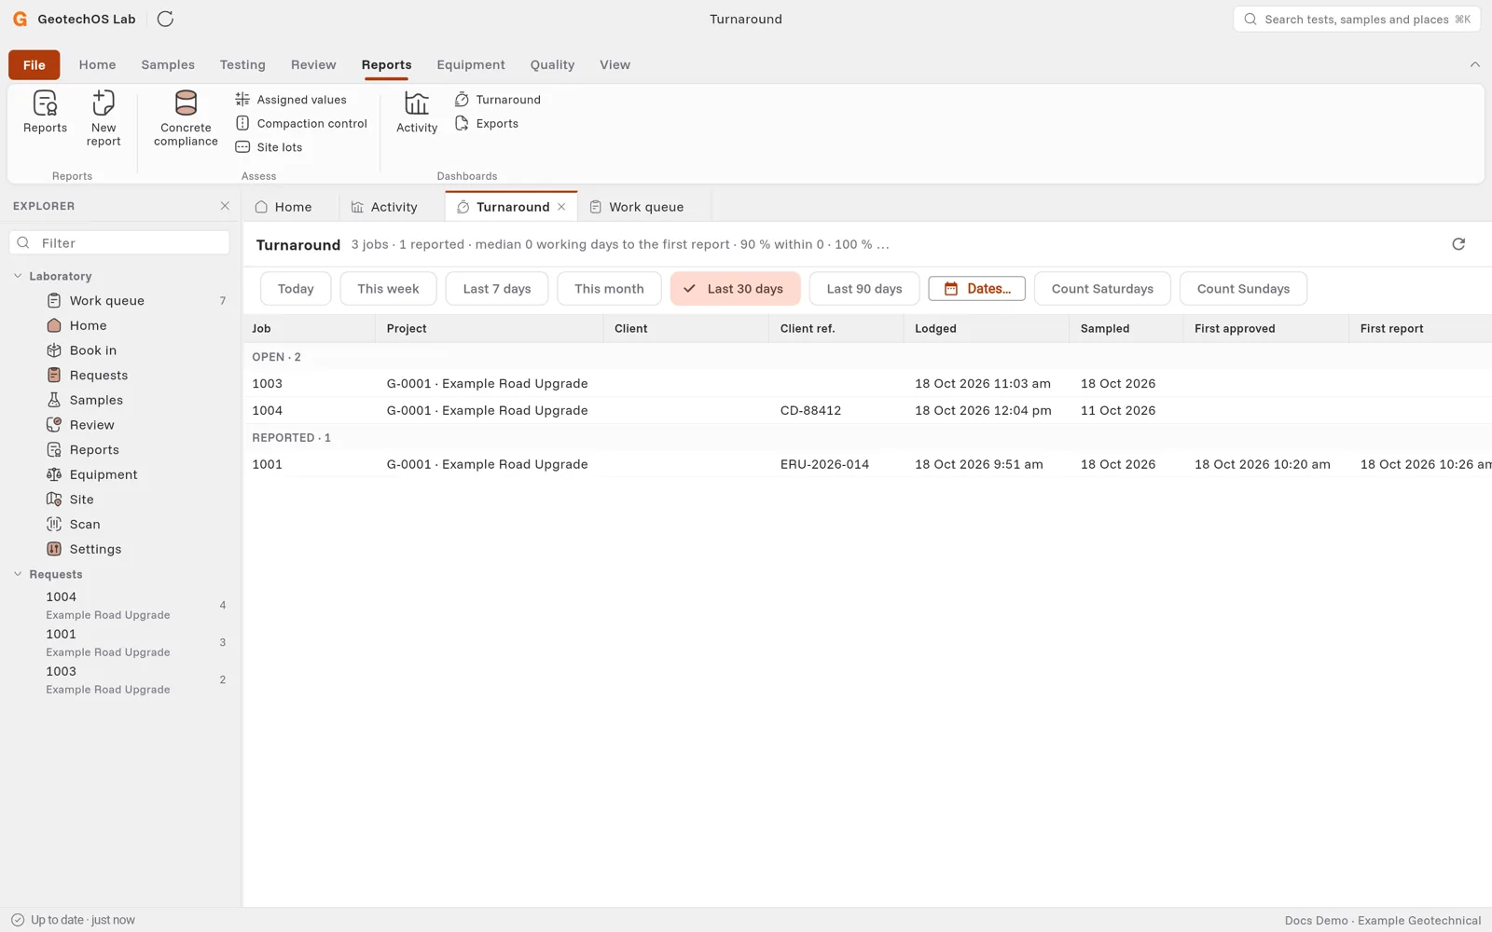Toggle the Last 7 days filter
This screenshot has width=1492, height=932.
click(497, 289)
